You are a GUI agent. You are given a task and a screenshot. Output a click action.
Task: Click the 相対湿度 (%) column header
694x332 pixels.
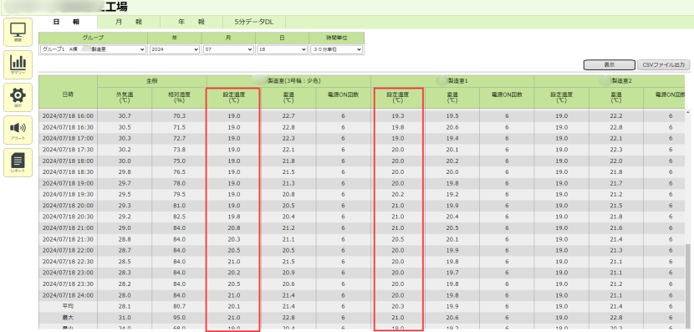pyautogui.click(x=179, y=97)
